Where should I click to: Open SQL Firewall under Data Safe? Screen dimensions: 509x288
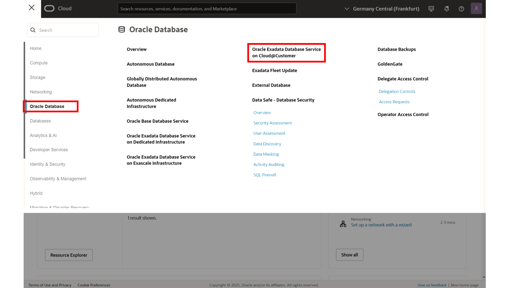[265, 175]
